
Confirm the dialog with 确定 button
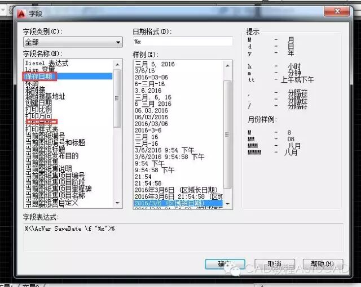(224, 264)
